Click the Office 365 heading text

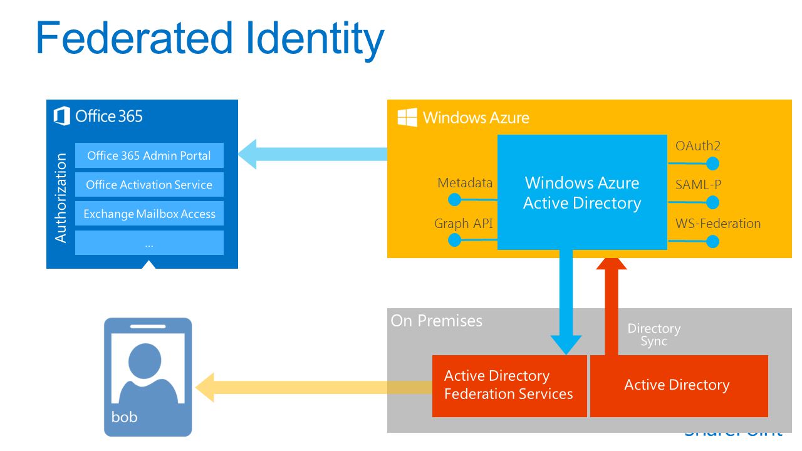point(109,116)
